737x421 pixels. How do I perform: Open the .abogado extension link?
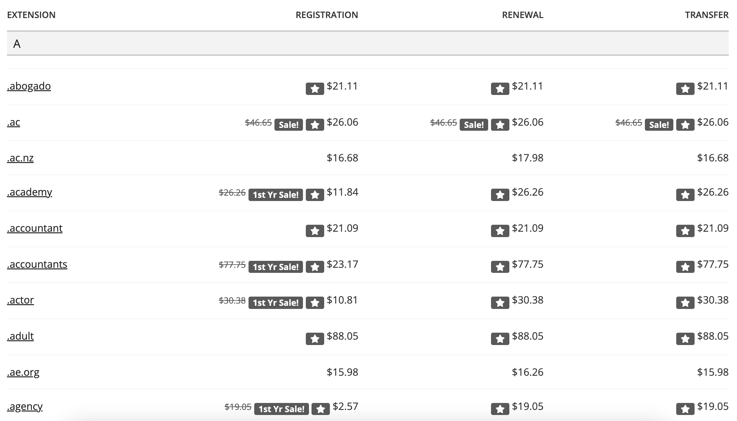29,86
